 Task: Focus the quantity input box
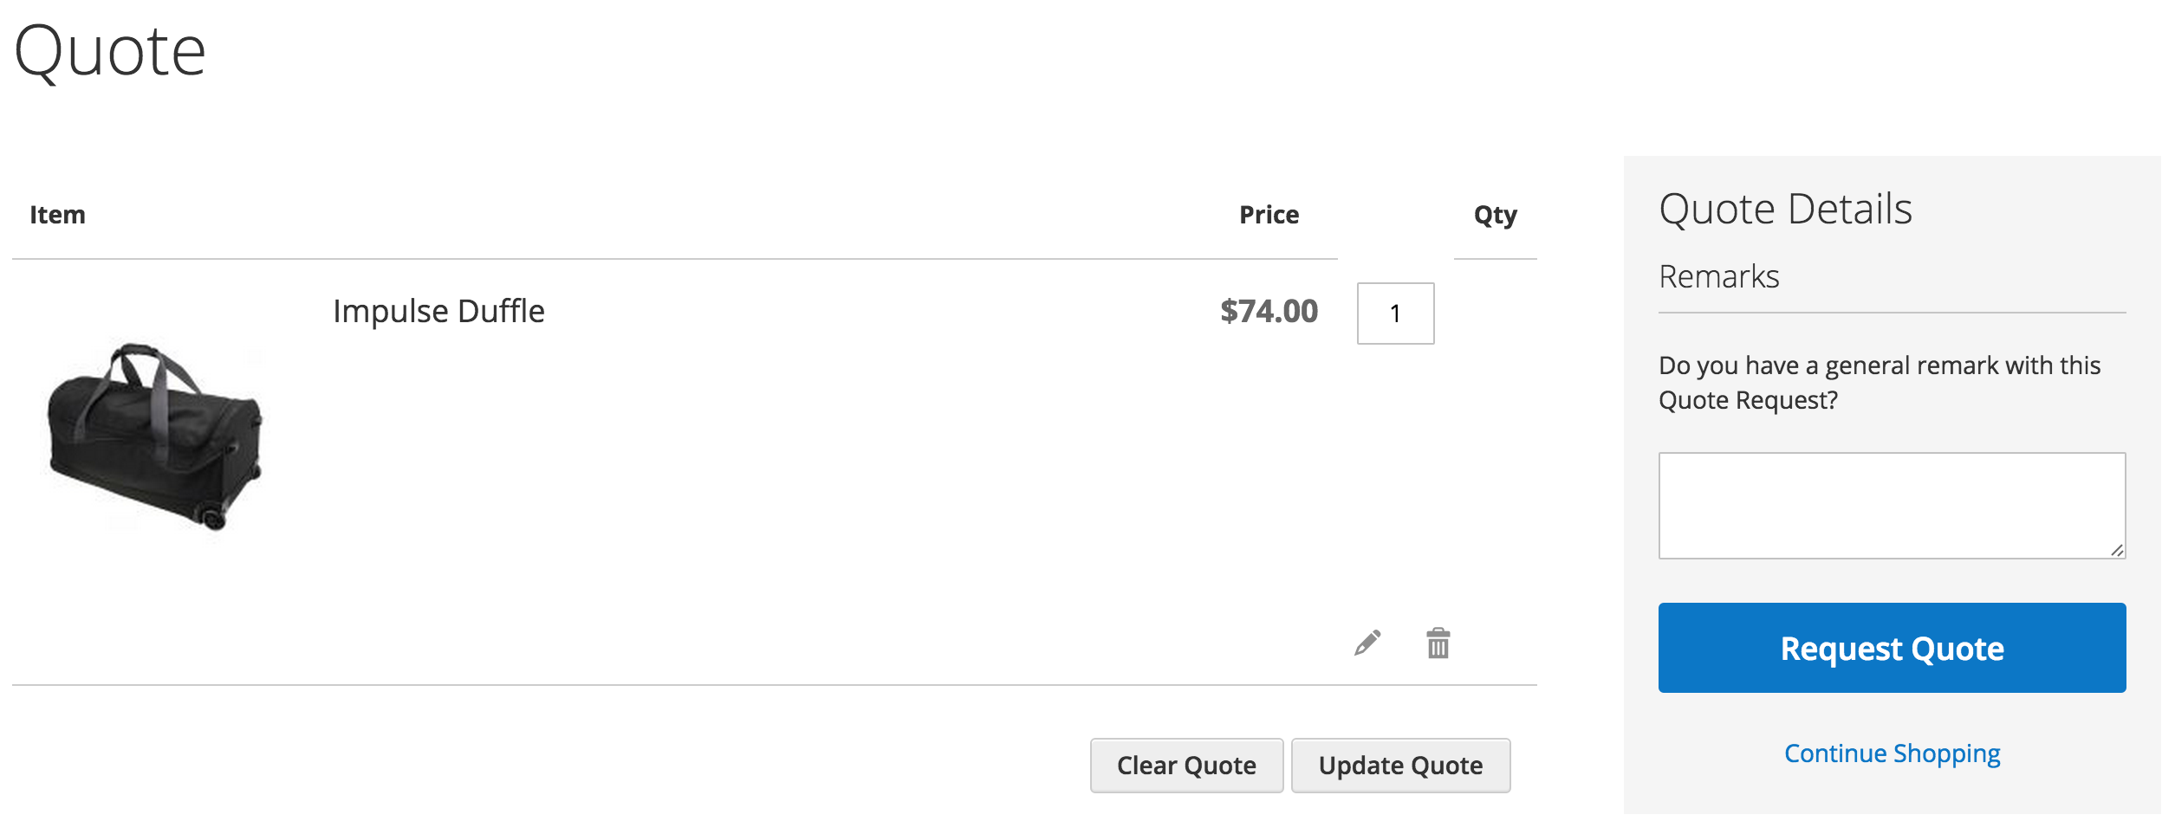click(x=1395, y=314)
